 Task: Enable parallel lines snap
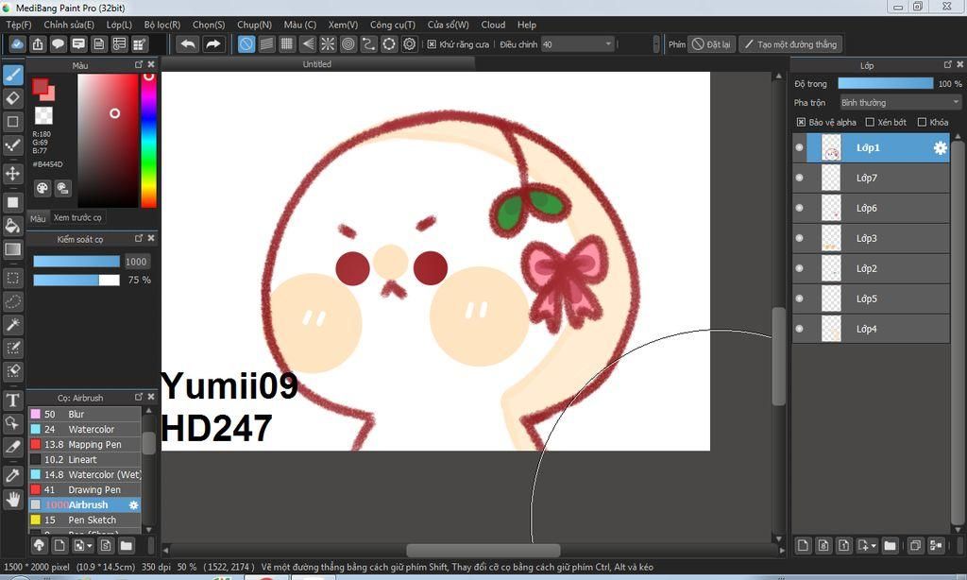tap(266, 44)
